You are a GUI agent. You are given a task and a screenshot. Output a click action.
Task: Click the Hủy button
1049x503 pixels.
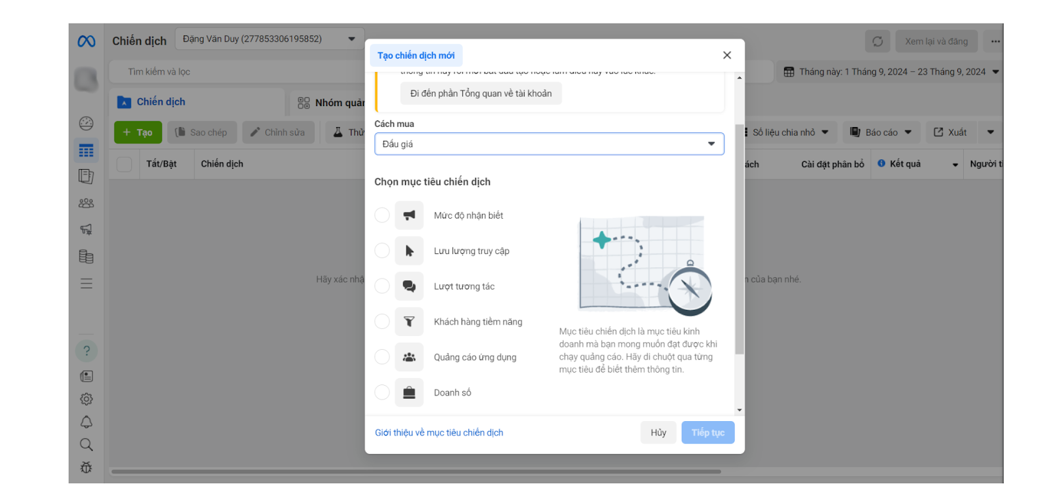(x=658, y=432)
